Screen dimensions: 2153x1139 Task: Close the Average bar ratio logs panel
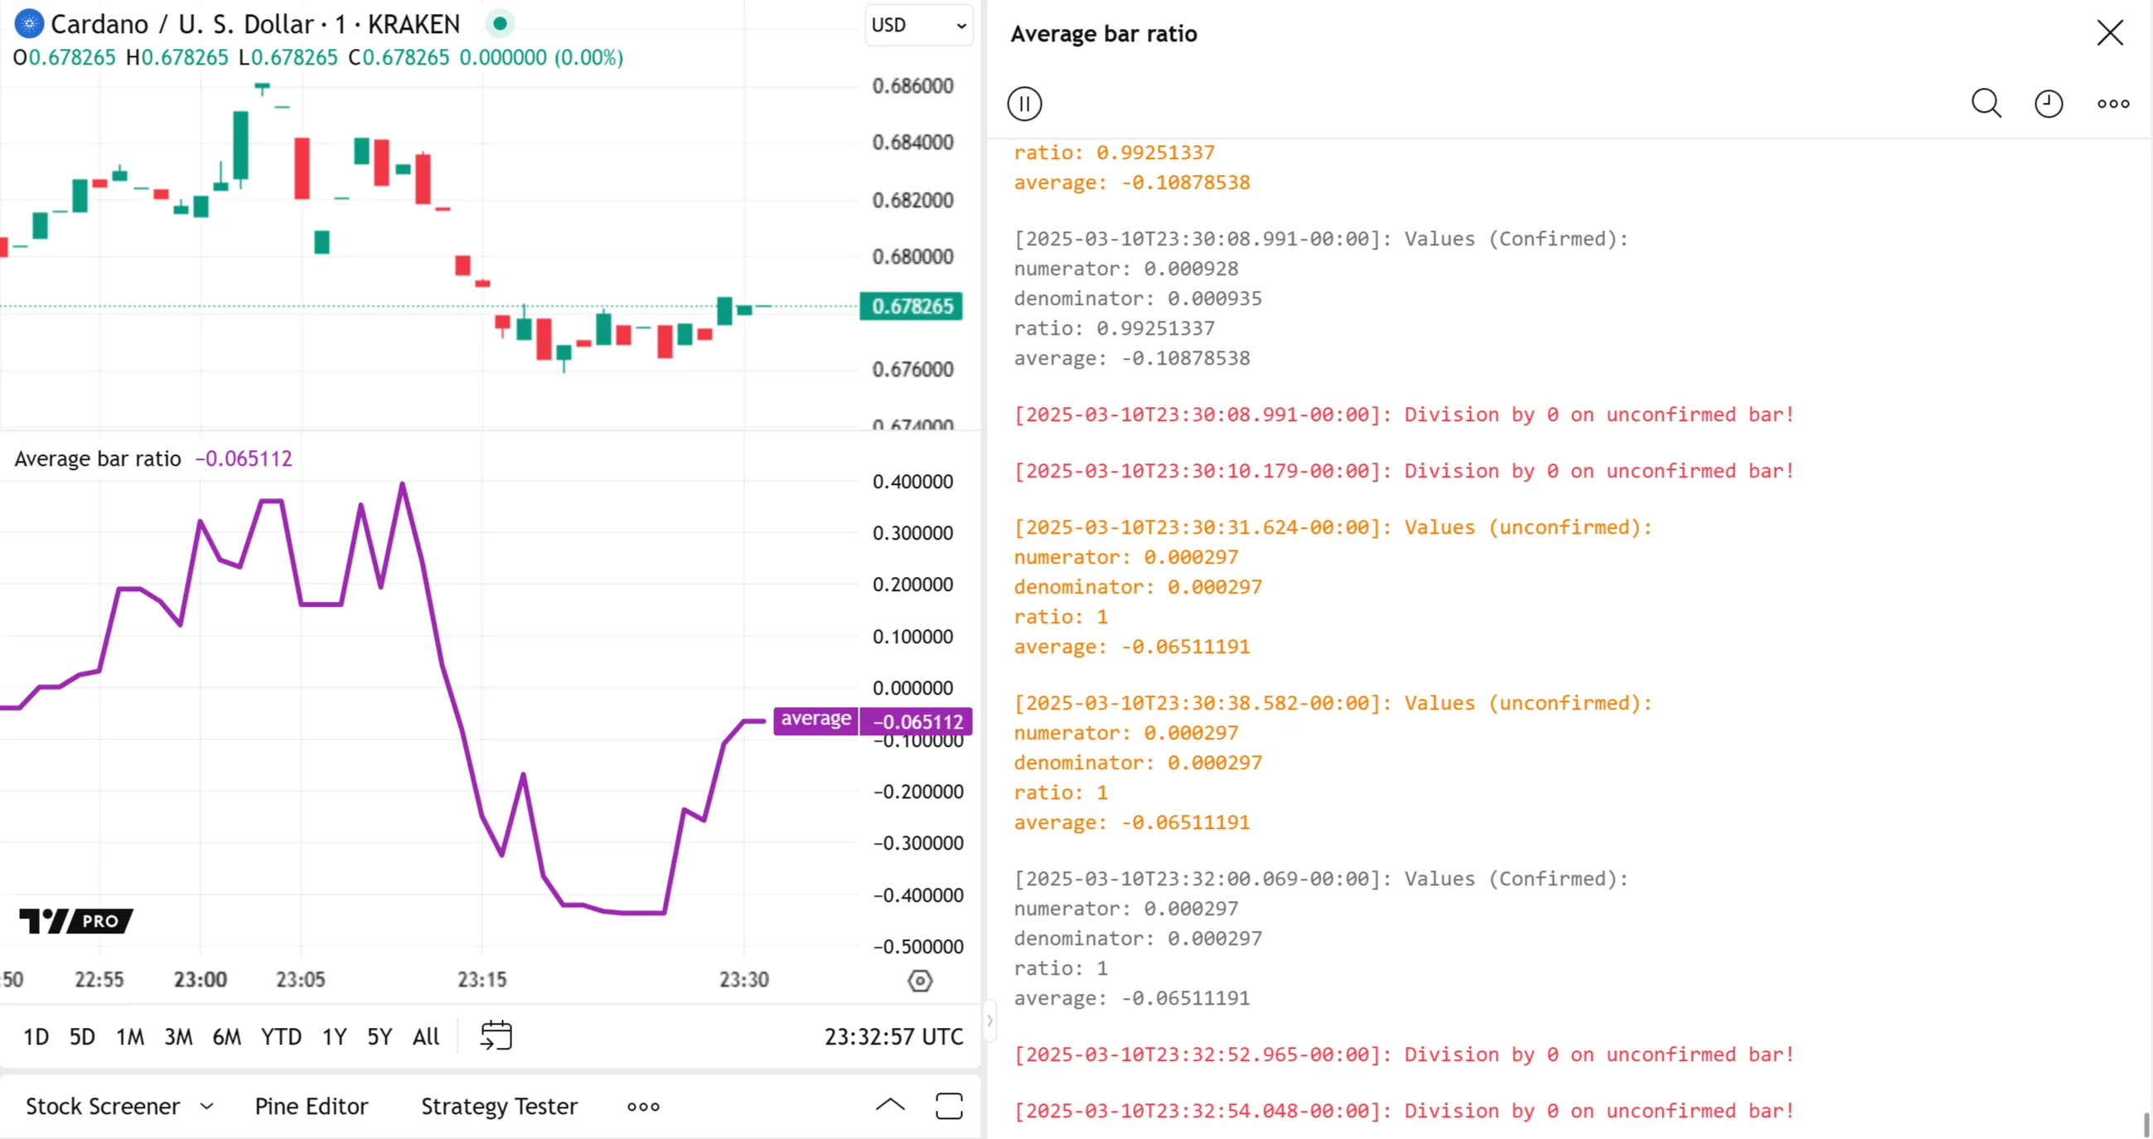coord(2110,33)
